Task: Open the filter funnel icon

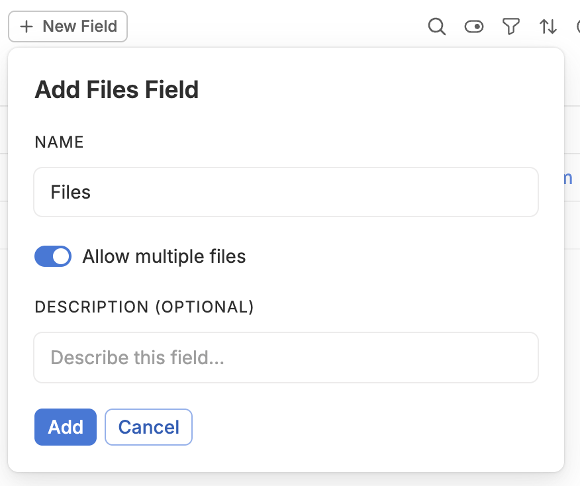Action: (511, 26)
